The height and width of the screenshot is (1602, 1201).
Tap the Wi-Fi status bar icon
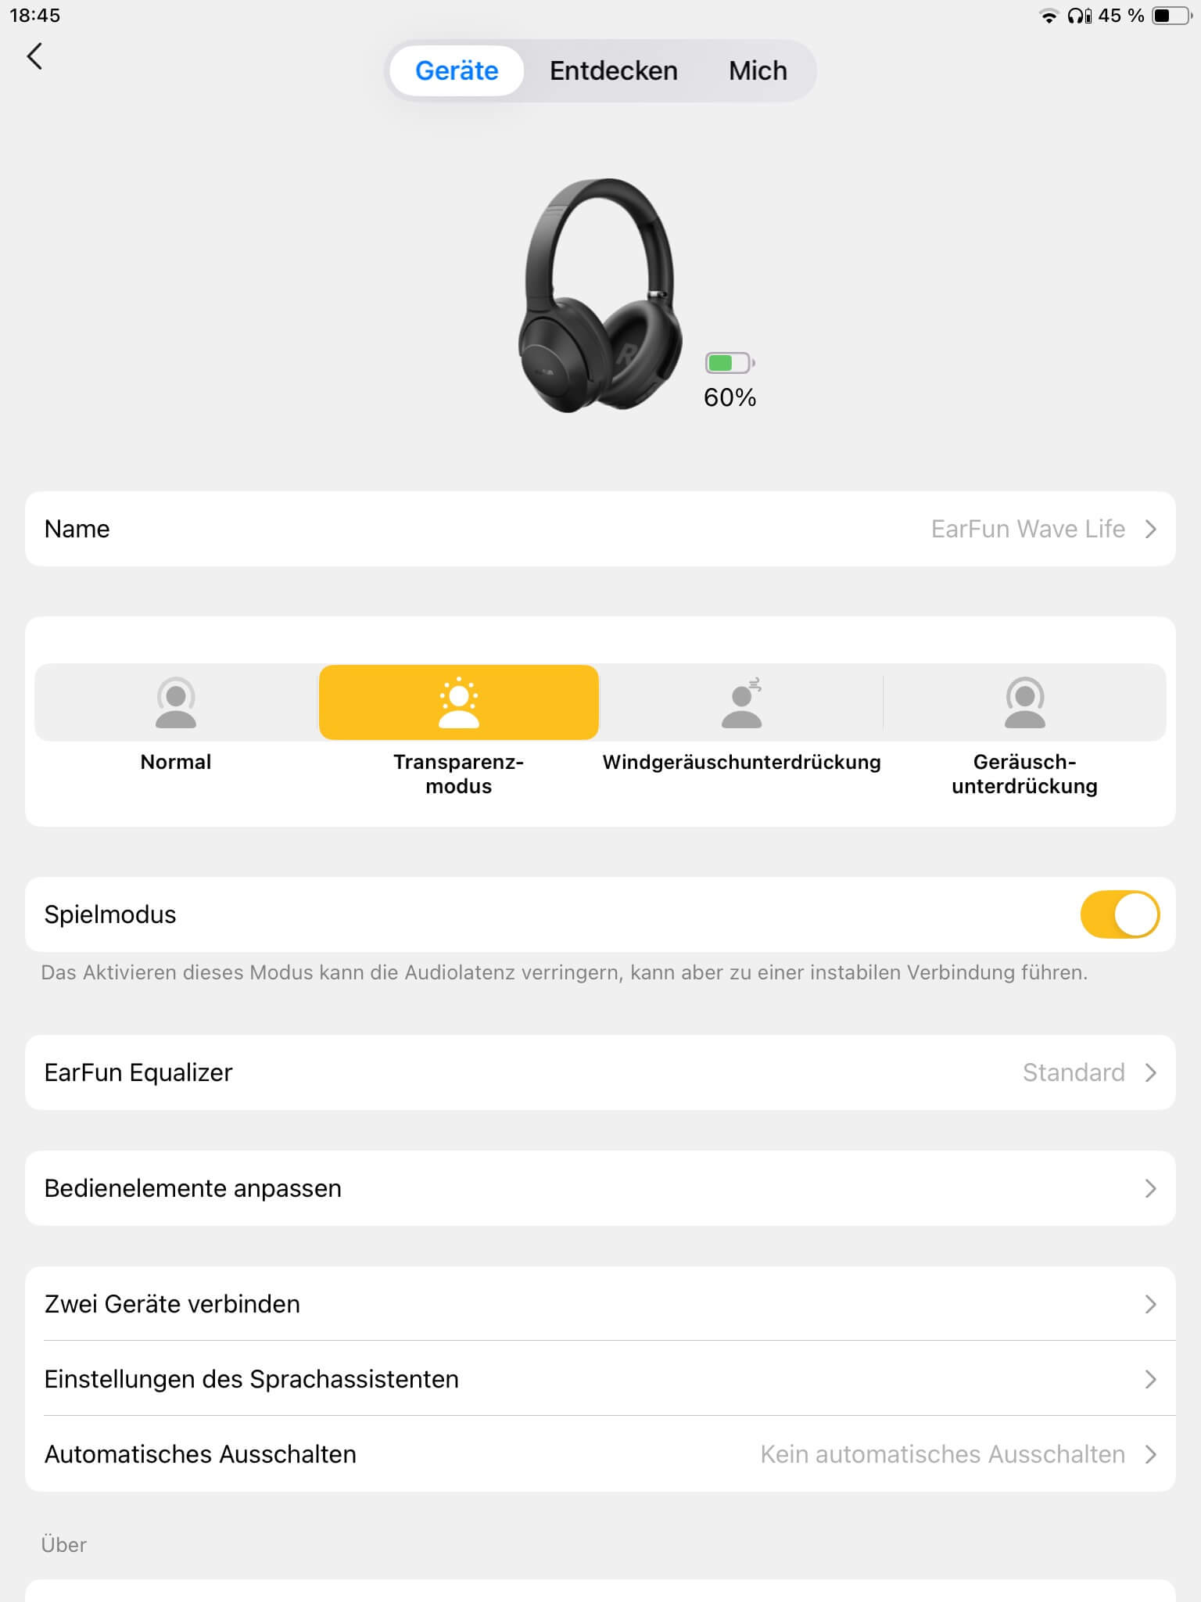point(1048,16)
